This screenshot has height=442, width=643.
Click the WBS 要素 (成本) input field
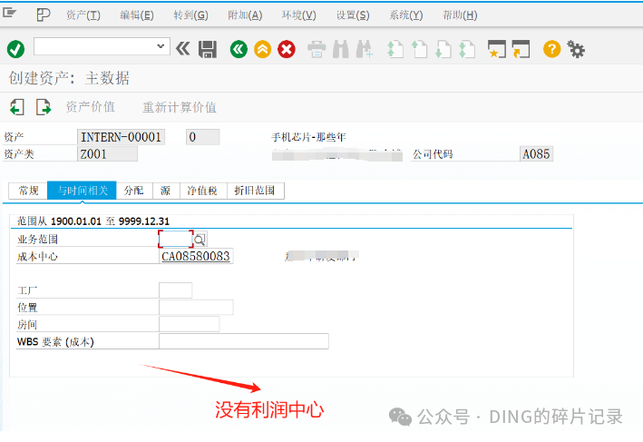(244, 341)
